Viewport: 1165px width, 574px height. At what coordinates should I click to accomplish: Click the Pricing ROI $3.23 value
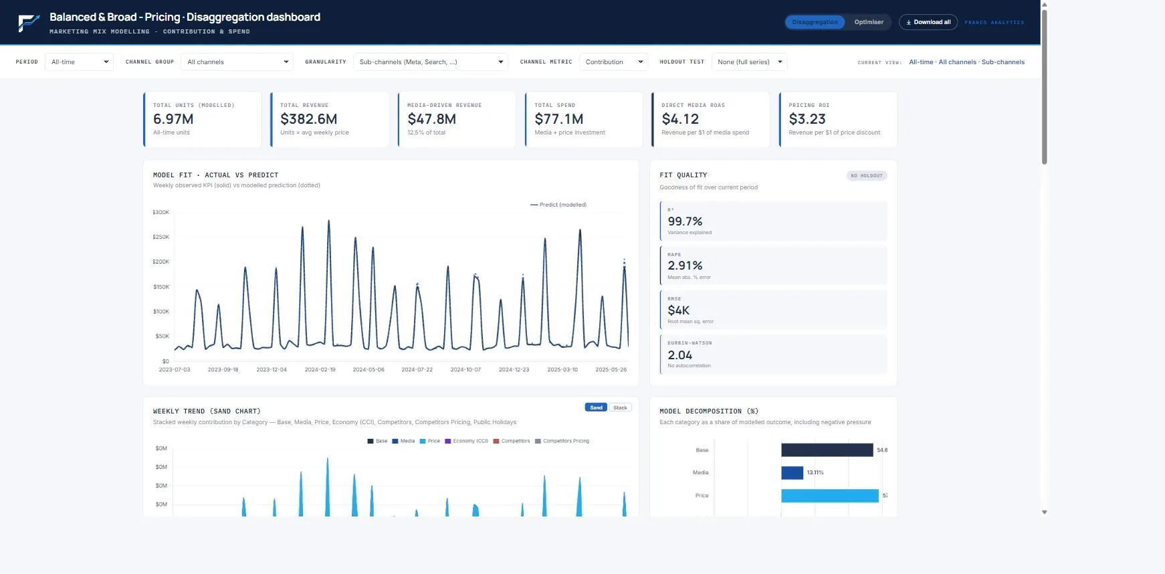(x=807, y=119)
